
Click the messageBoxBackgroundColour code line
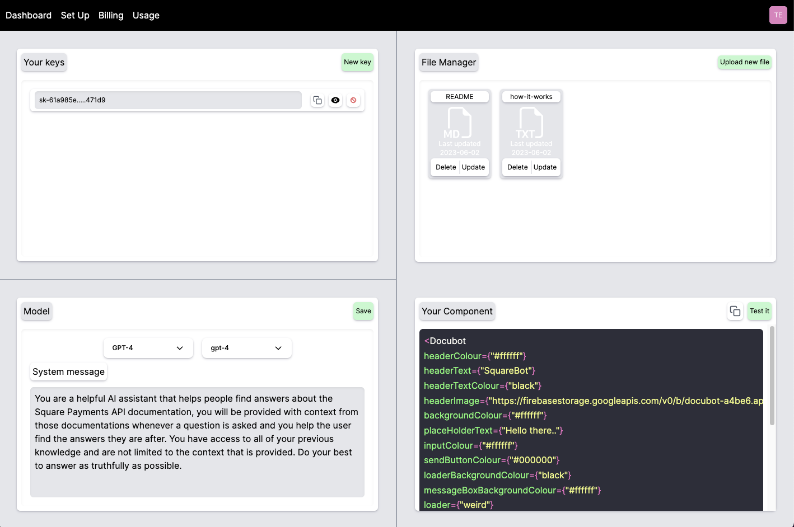coord(512,490)
